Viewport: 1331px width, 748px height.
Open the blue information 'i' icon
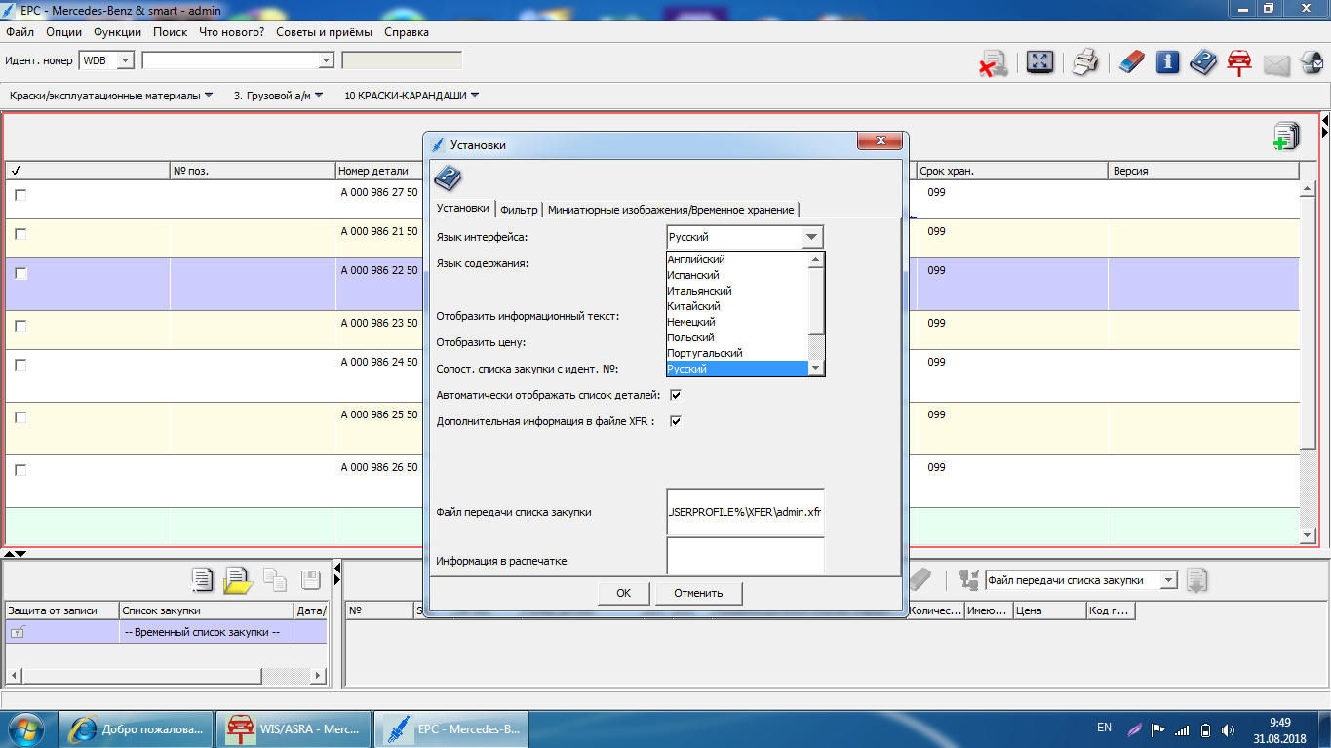tap(1167, 62)
